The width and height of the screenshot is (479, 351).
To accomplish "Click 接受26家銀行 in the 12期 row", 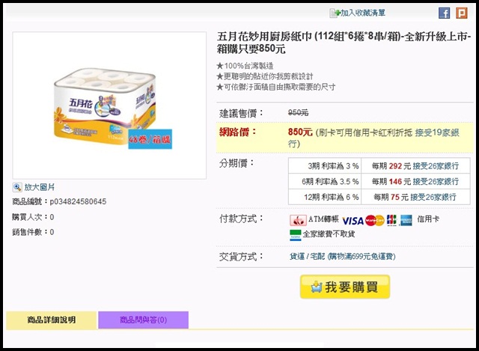I will pos(433,197).
